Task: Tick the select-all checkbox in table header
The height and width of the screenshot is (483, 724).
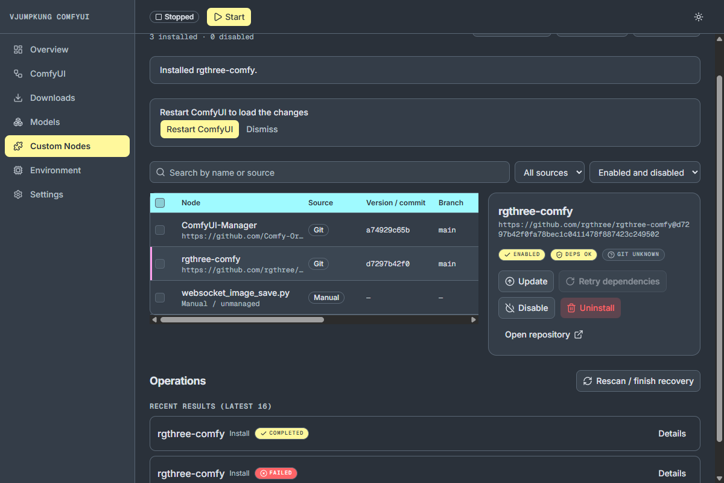Action: click(160, 203)
